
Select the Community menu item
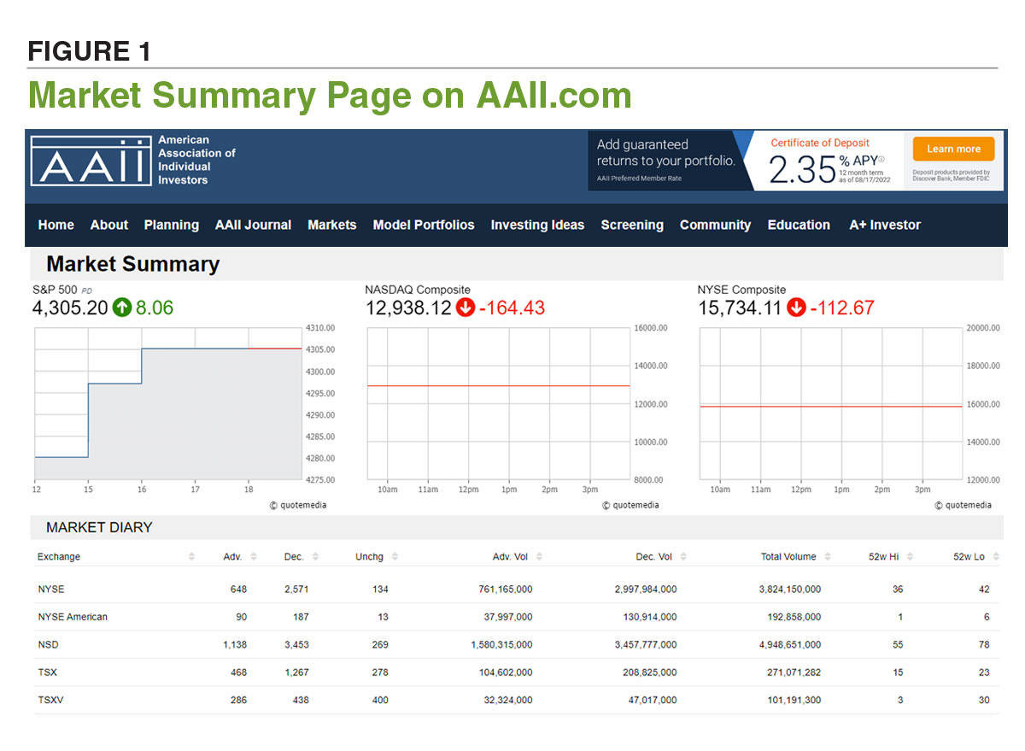pos(716,225)
